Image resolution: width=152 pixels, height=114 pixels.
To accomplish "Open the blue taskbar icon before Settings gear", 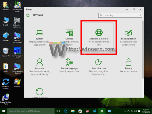I will pos(95,111).
